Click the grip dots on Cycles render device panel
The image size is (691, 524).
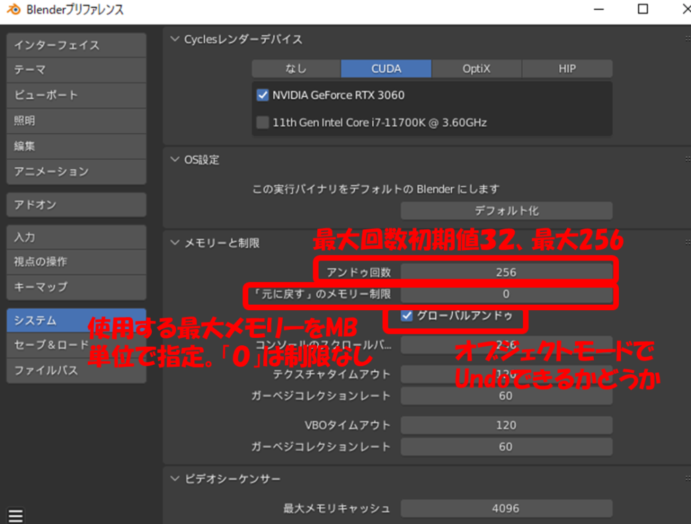coord(688,39)
